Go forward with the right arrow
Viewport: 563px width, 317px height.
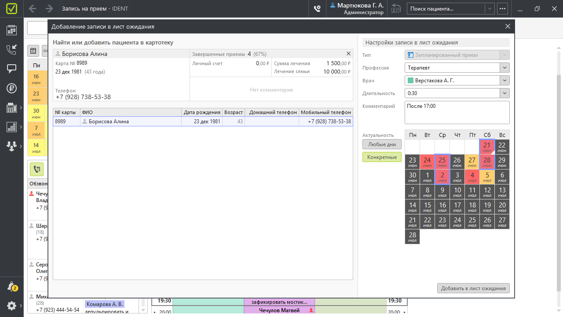click(49, 8)
